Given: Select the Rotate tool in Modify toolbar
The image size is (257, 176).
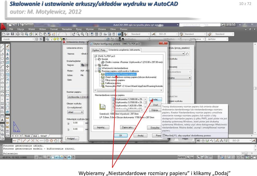Looking at the screenshot, I should click(x=8, y=71).
